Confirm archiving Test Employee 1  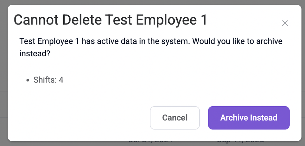(x=249, y=118)
